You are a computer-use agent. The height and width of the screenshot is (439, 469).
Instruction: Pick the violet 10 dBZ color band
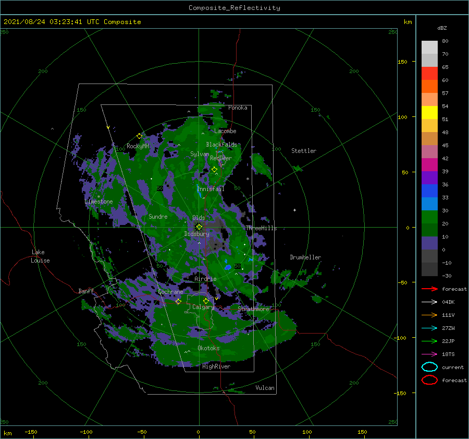[x=429, y=243]
